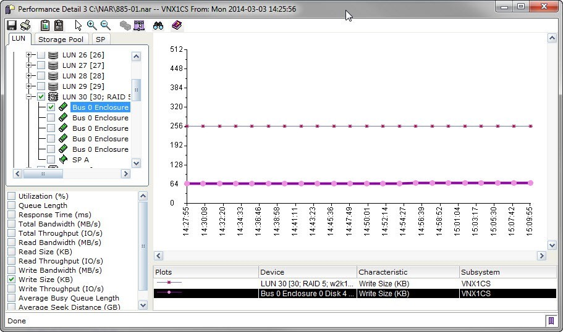Collapse the LUN 30 tree node
Image resolution: width=563 pixels, height=332 pixels.
[28, 97]
